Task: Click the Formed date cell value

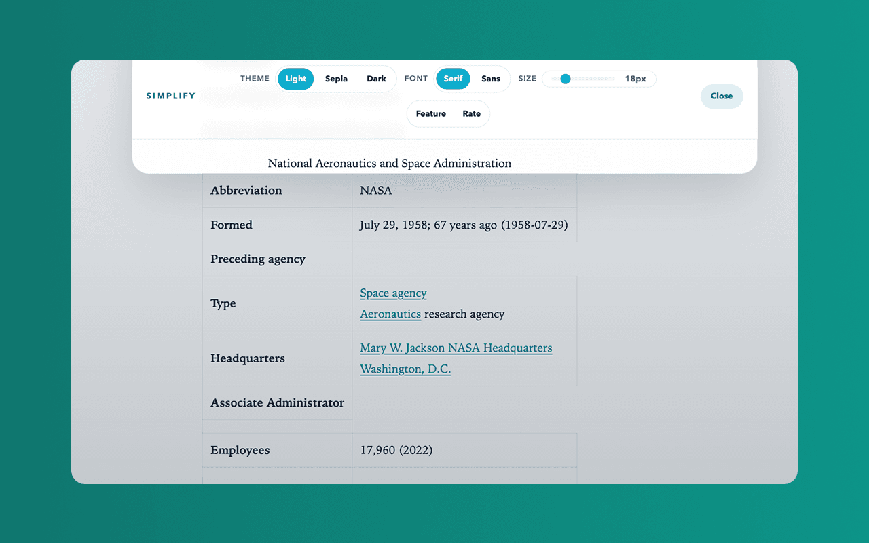Action: pyautogui.click(x=463, y=225)
